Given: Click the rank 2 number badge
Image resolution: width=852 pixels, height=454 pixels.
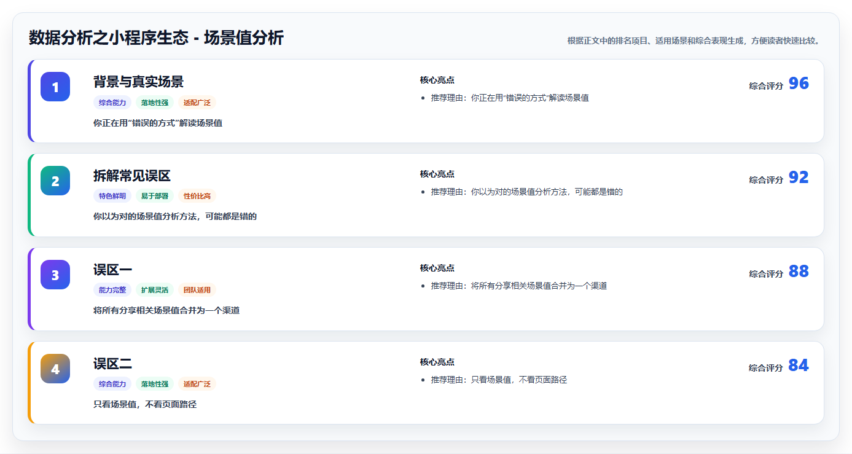Looking at the screenshot, I should click(x=55, y=181).
